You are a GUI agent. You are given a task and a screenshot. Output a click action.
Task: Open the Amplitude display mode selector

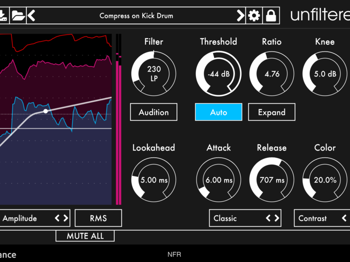(x=22, y=218)
